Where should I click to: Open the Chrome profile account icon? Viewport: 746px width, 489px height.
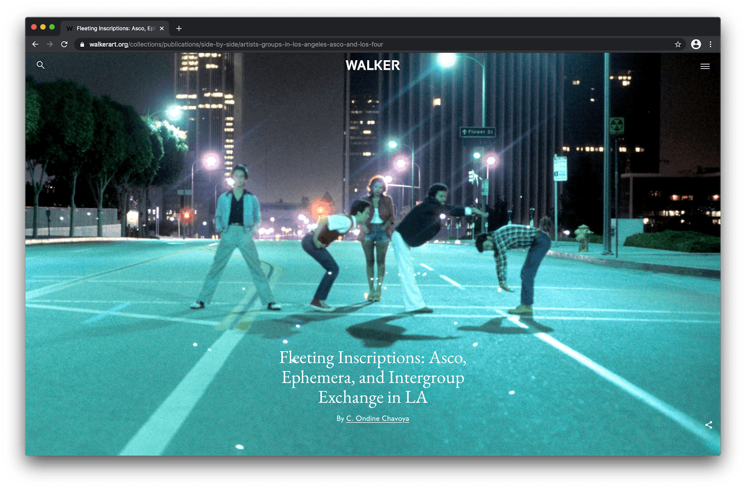[696, 44]
